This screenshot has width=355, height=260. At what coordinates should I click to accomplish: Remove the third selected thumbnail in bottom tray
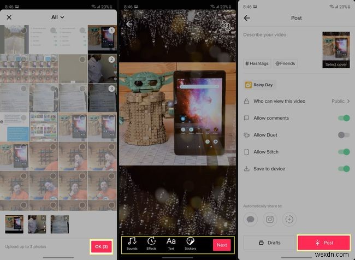pos(66,218)
